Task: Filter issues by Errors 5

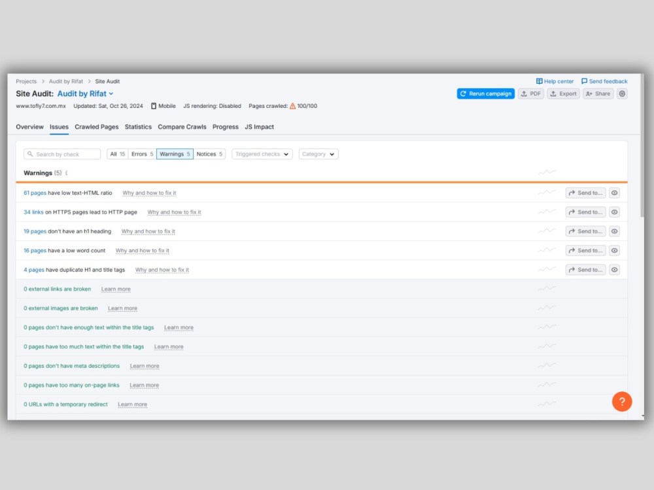Action: (x=142, y=154)
